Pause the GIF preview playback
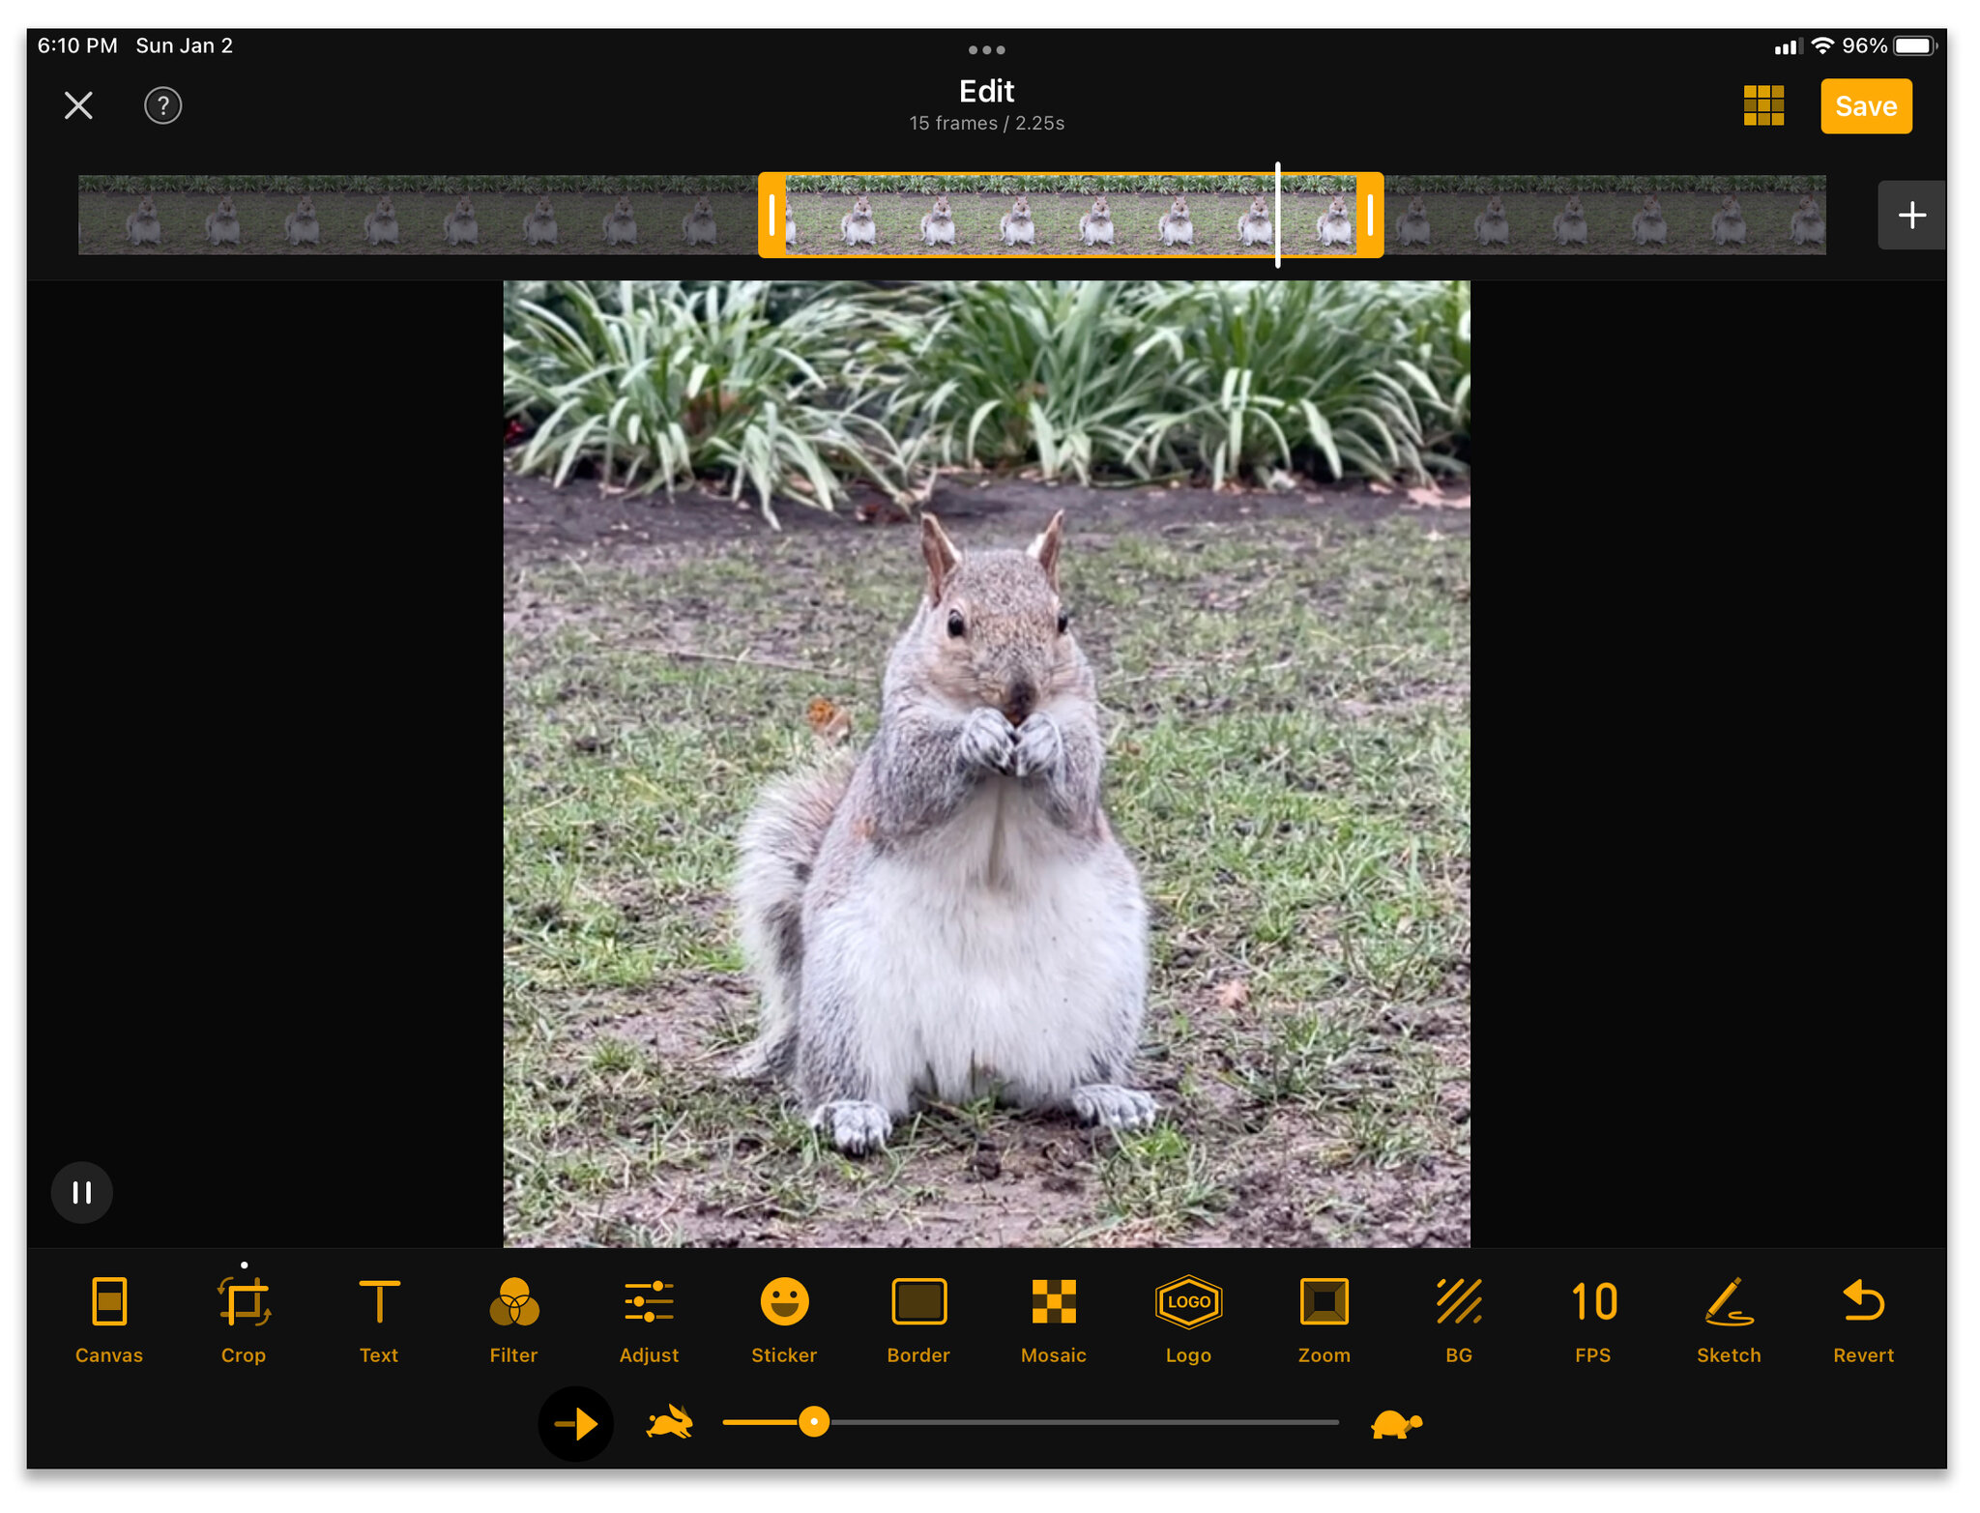Viewport: 1980px width, 1513px height. (x=82, y=1192)
